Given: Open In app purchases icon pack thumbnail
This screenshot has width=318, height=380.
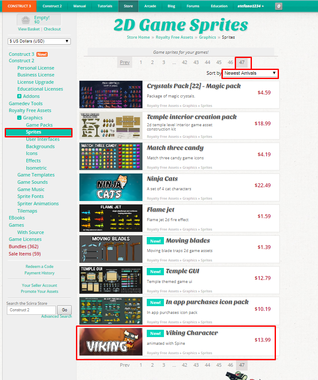Looking at the screenshot, I should point(111,311).
